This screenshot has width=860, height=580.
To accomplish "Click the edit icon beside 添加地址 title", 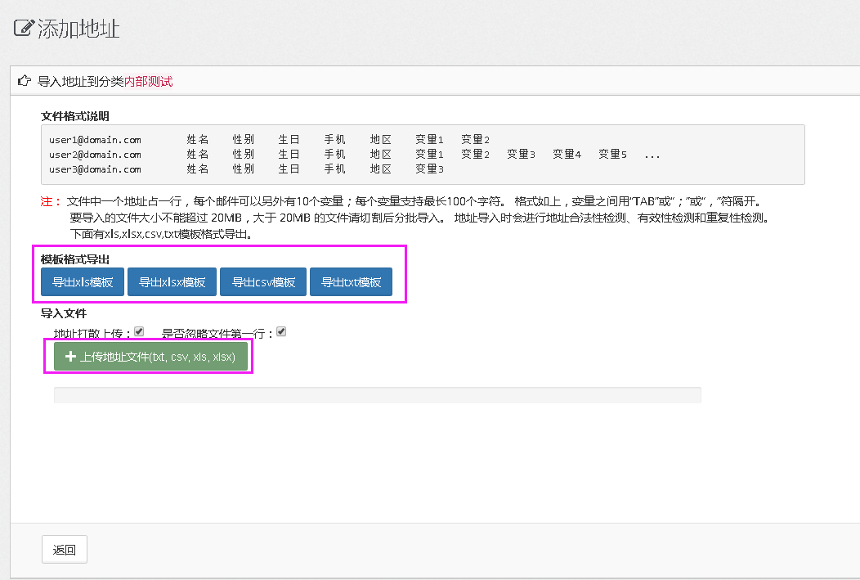I will (24, 29).
